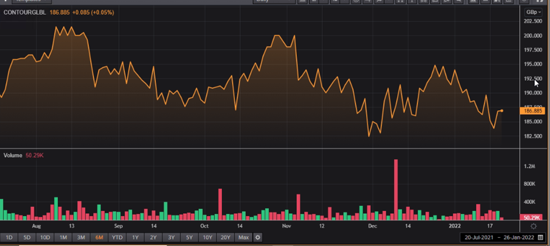Select the 10D time range button

(45, 238)
